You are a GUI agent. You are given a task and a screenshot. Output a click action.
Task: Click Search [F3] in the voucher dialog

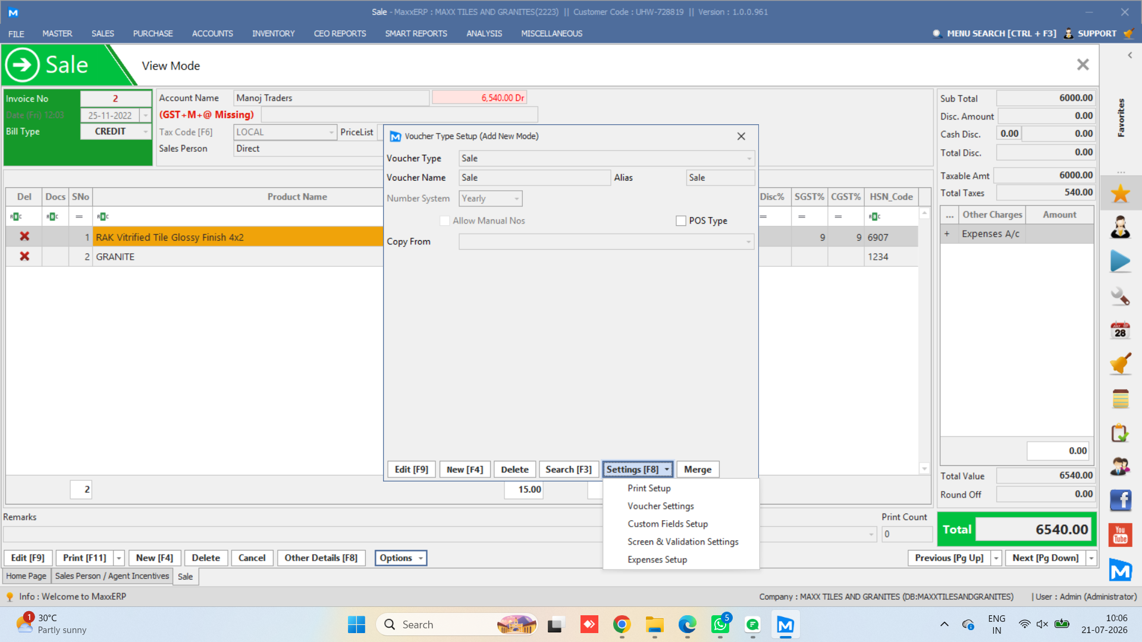pos(569,469)
